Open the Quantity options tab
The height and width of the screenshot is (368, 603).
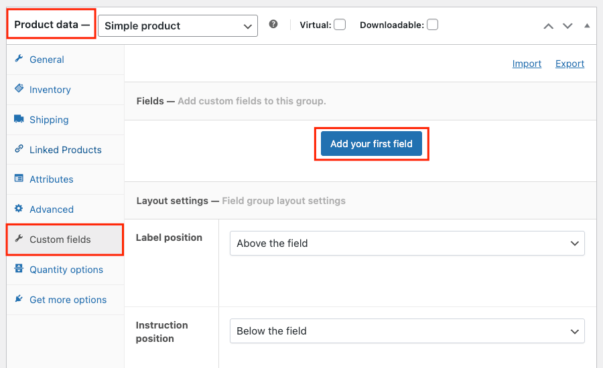(66, 269)
